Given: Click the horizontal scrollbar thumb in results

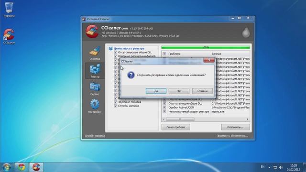Looking at the screenshot, I should [x=180, y=119].
